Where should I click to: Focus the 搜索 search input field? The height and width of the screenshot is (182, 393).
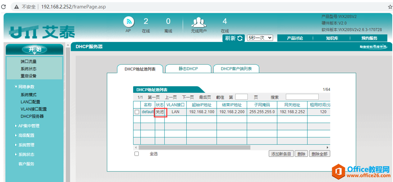(302, 97)
